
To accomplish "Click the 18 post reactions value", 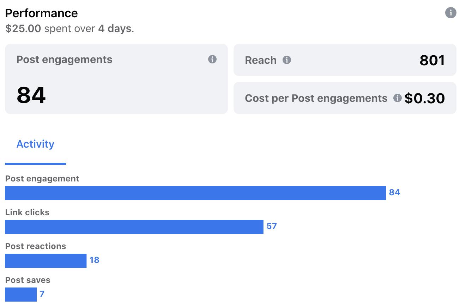I will (94, 260).
